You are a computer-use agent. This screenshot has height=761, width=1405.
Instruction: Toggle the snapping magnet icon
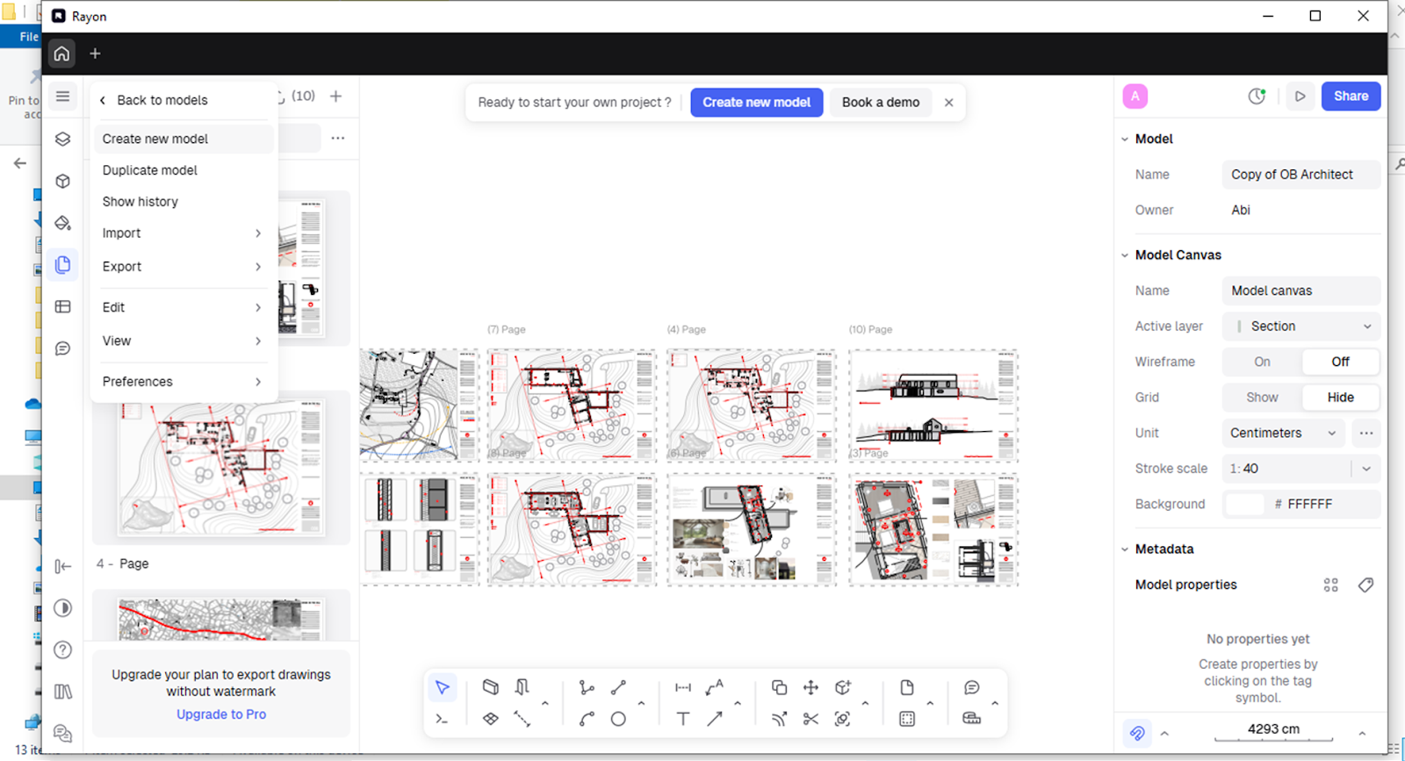click(x=1137, y=733)
